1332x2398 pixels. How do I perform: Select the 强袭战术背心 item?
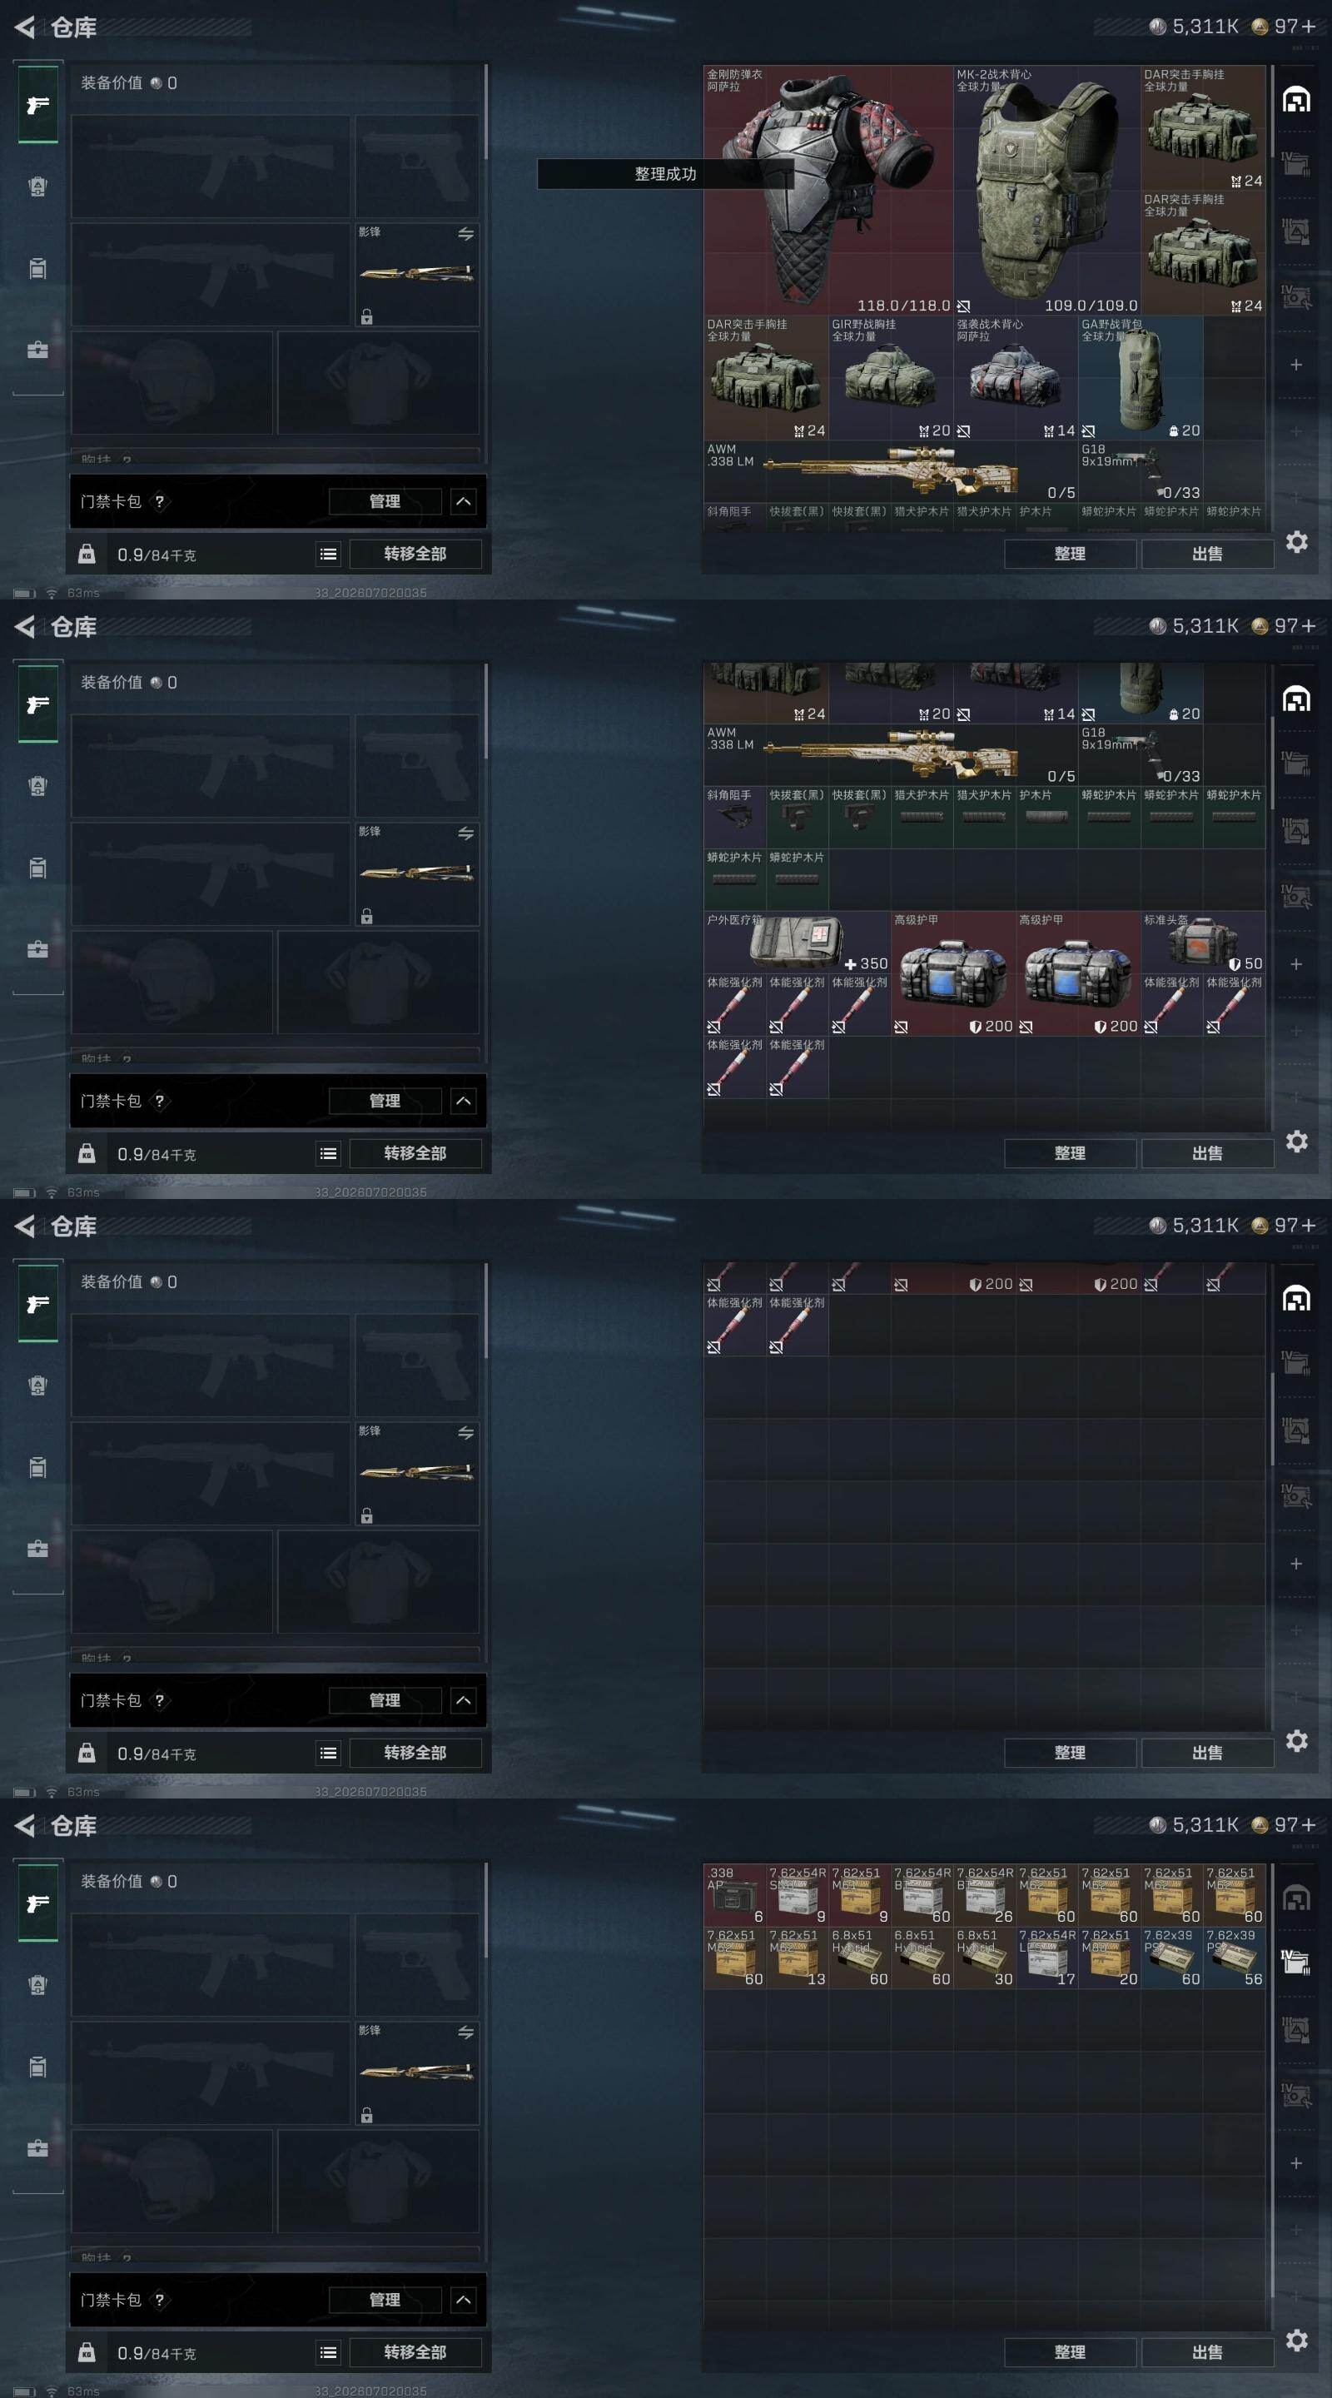click(1016, 377)
